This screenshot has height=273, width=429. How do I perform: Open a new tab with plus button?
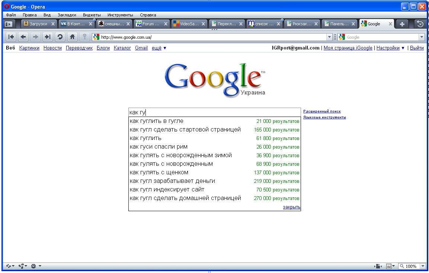point(402,24)
